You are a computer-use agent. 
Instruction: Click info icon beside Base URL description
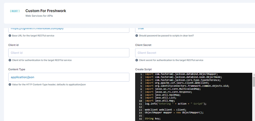click(10, 36)
